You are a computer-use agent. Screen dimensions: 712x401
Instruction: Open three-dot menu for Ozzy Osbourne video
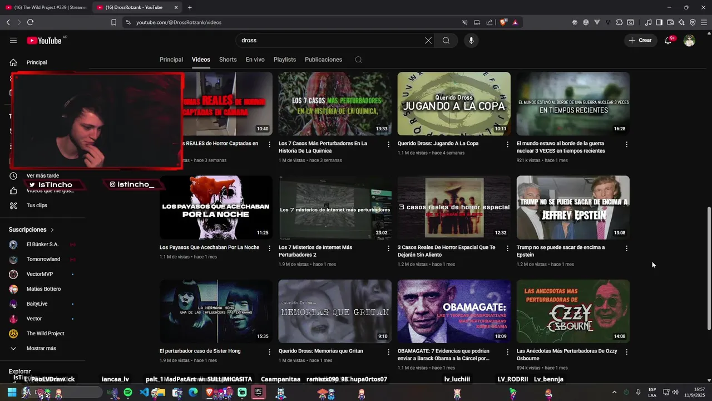[x=626, y=352]
